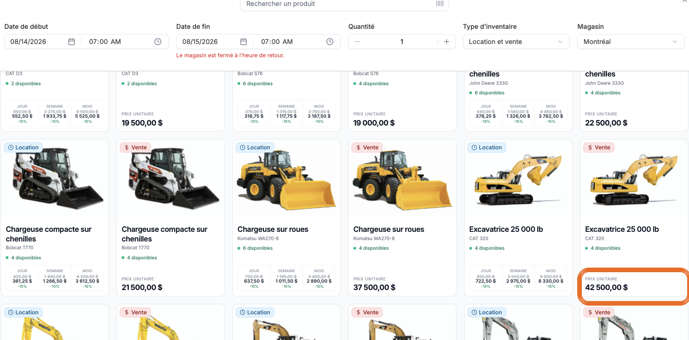
Task: Click the 07:00 AM time under Date de début
Action: click(105, 42)
